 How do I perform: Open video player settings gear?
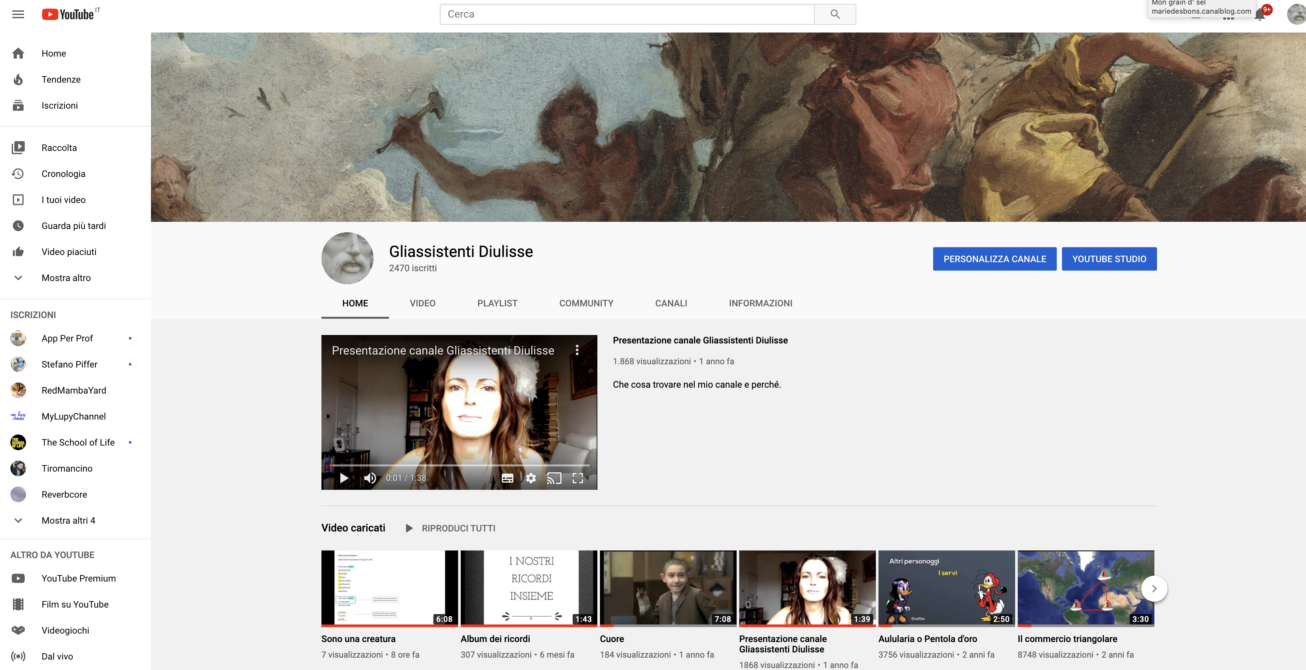(x=531, y=478)
